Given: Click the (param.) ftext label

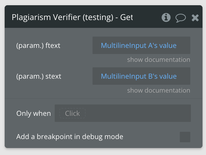Looking at the screenshot, I should (x=38, y=46).
